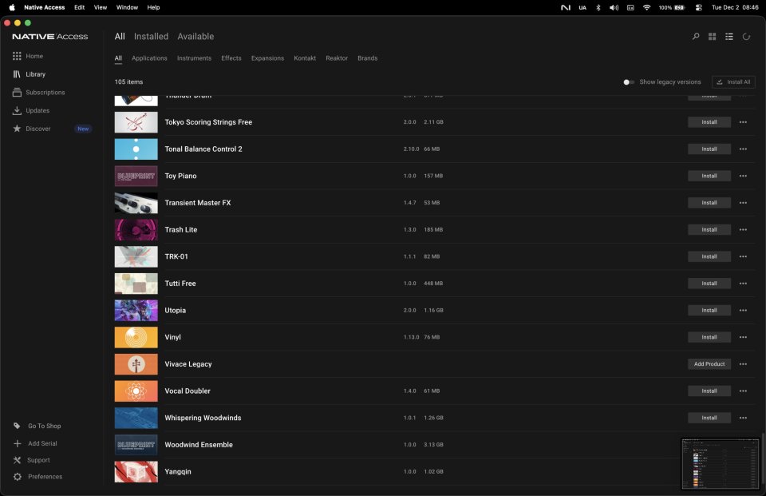Image resolution: width=766 pixels, height=496 pixels.
Task: Click Go To Shop
Action: [43, 426]
